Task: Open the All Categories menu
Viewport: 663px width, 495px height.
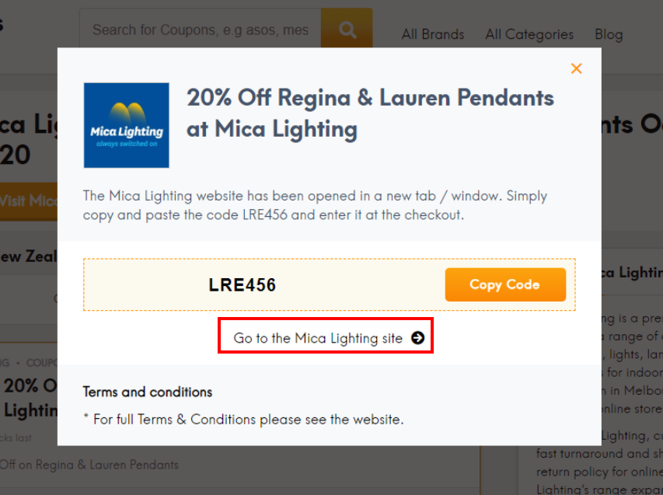Action: tap(529, 34)
